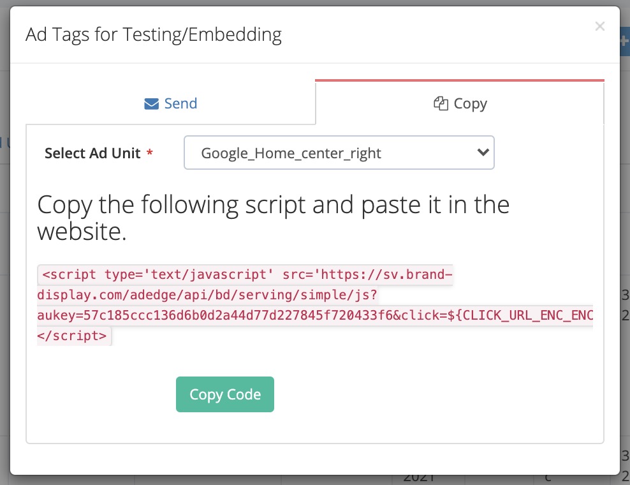Click the duplicate-pages icon on the Copy tab

pyautogui.click(x=440, y=104)
